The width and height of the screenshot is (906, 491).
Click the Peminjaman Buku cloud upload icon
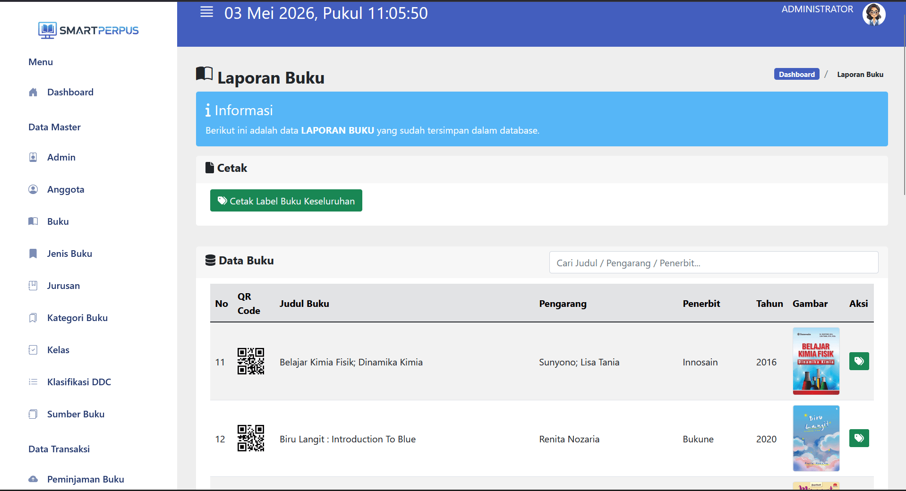pos(33,479)
